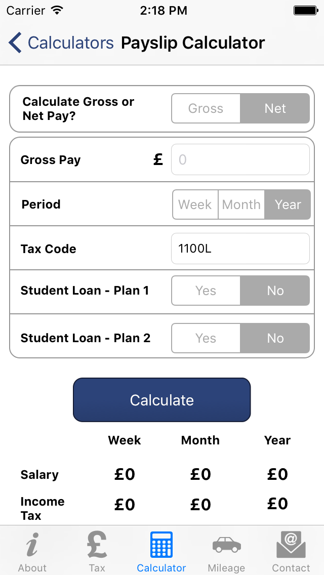Screen dimensions: 324x575
Task: Tap the Contact envelope icon
Action: pos(291,545)
